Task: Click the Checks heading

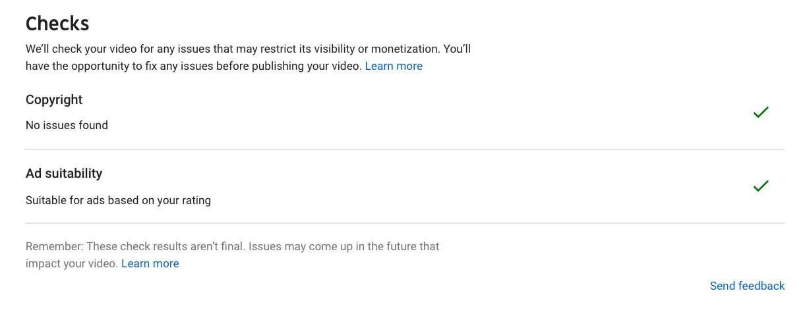Action: pos(57,24)
